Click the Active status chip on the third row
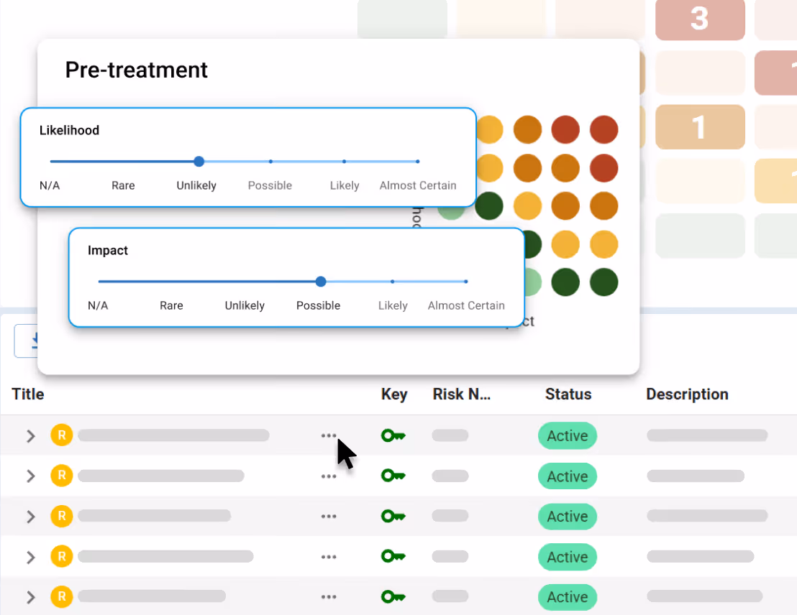 [x=568, y=516]
